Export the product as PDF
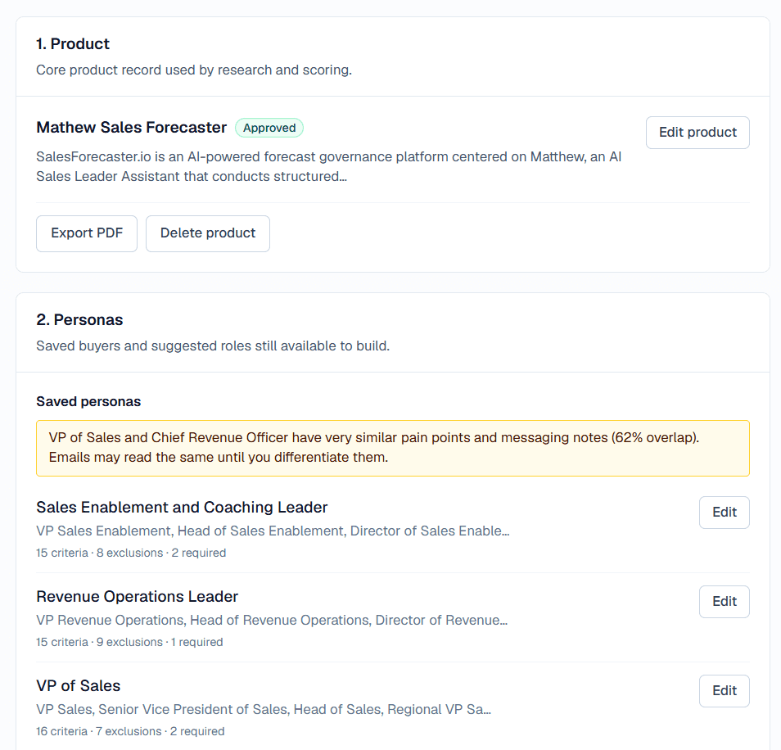 tap(87, 233)
